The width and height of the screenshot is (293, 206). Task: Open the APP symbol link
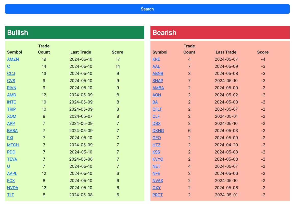click(x=11, y=123)
